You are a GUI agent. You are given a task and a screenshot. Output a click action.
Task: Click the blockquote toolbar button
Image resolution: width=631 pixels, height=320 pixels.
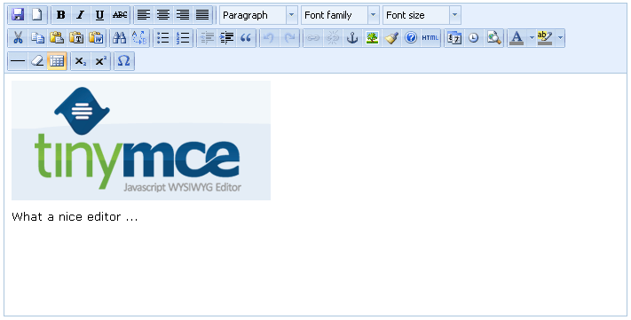[246, 38]
